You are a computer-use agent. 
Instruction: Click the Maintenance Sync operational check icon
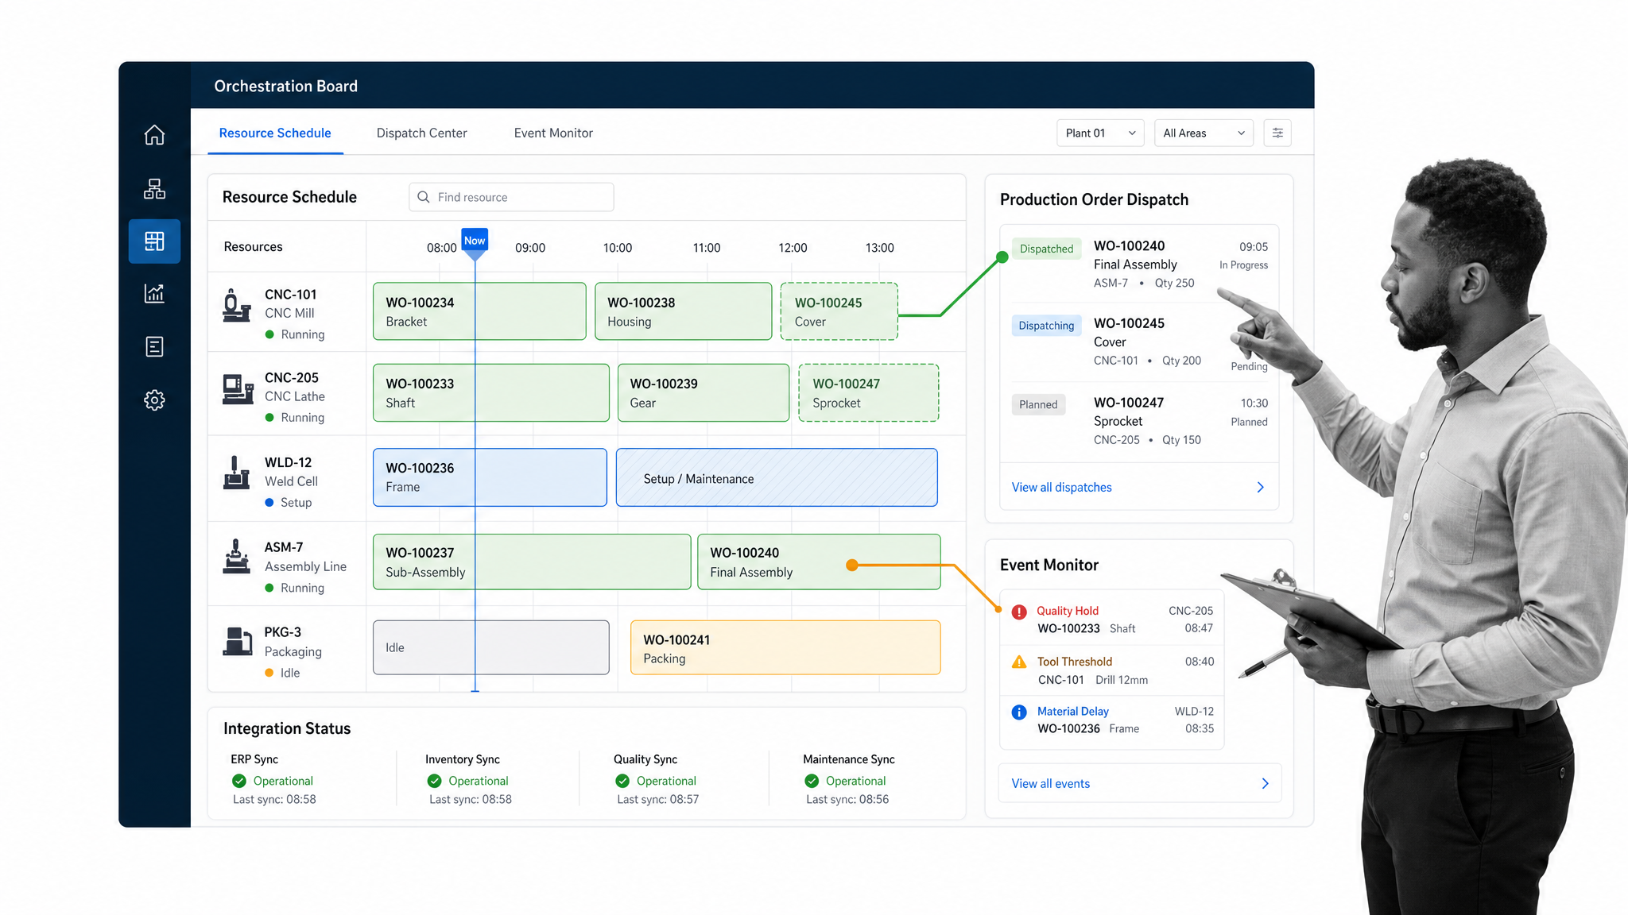pyautogui.click(x=812, y=781)
